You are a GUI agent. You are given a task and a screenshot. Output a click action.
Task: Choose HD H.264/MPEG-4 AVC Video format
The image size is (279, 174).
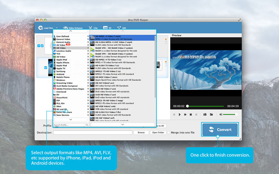point(122,43)
